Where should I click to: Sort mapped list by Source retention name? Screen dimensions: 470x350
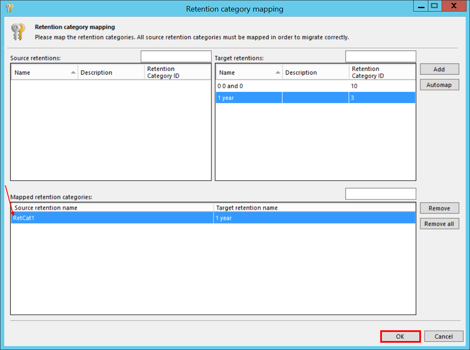(x=112, y=208)
